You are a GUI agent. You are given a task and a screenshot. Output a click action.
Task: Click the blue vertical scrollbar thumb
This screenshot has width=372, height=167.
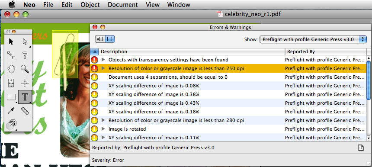(x=369, y=80)
